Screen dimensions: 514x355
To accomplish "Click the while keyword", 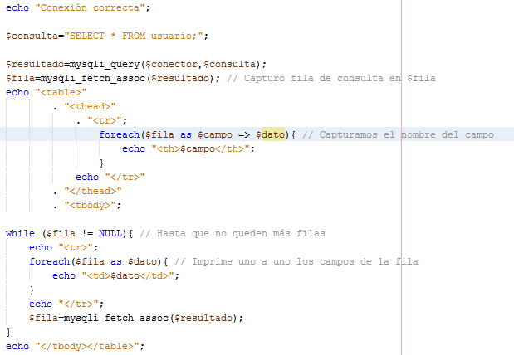I will coord(20,233).
